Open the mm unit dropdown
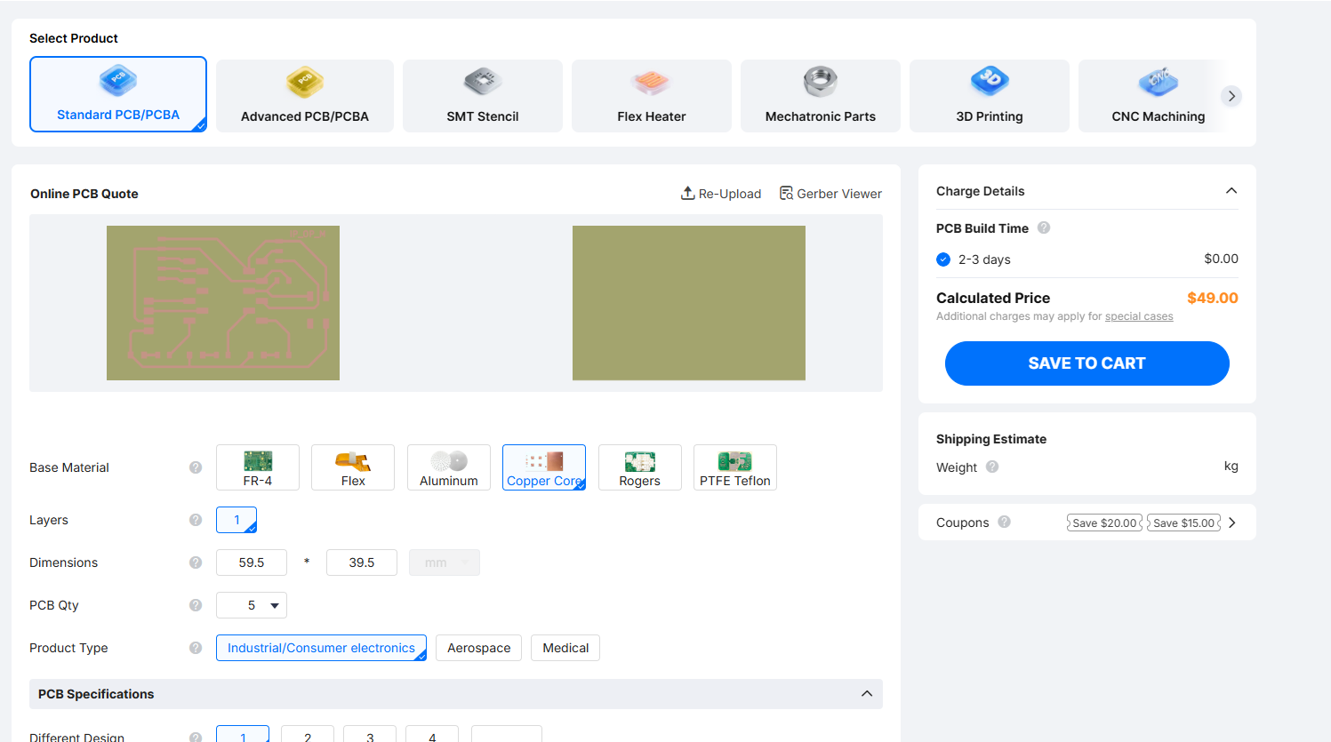1331x742 pixels. click(445, 562)
